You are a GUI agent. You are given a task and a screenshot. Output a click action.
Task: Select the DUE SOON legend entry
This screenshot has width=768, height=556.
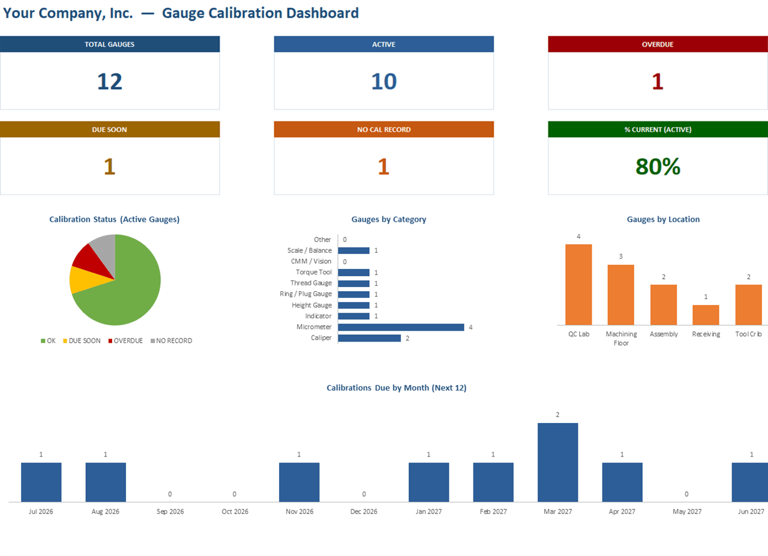[x=82, y=341]
